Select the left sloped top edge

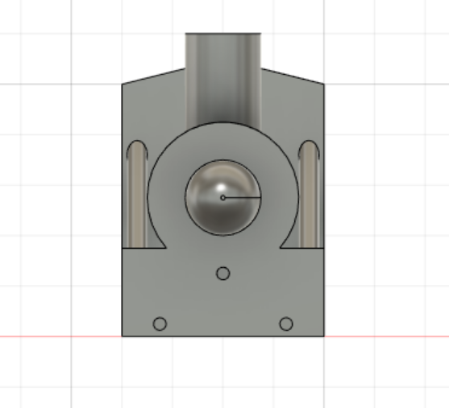point(154,76)
